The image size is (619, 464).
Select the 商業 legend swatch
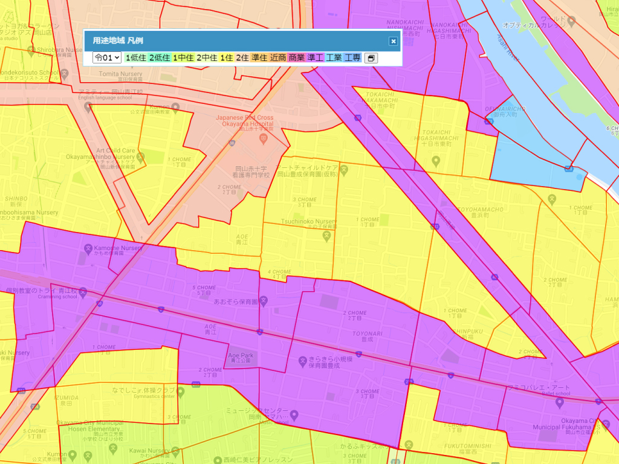296,58
